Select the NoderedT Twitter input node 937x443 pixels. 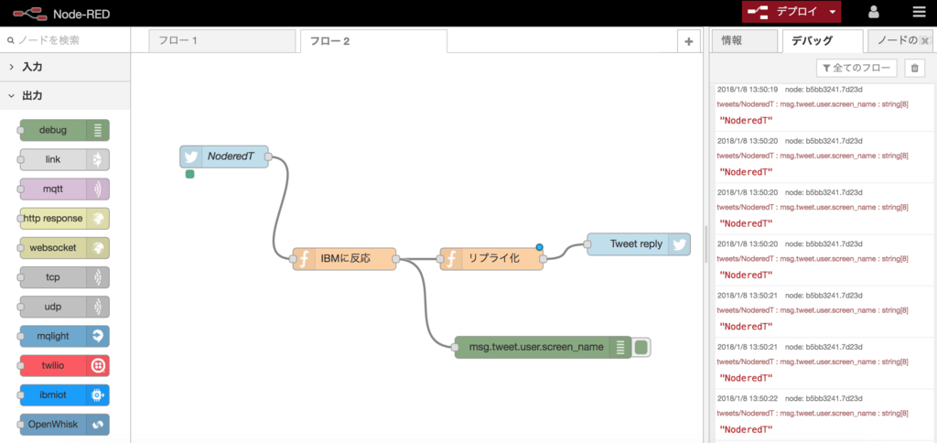click(x=224, y=157)
